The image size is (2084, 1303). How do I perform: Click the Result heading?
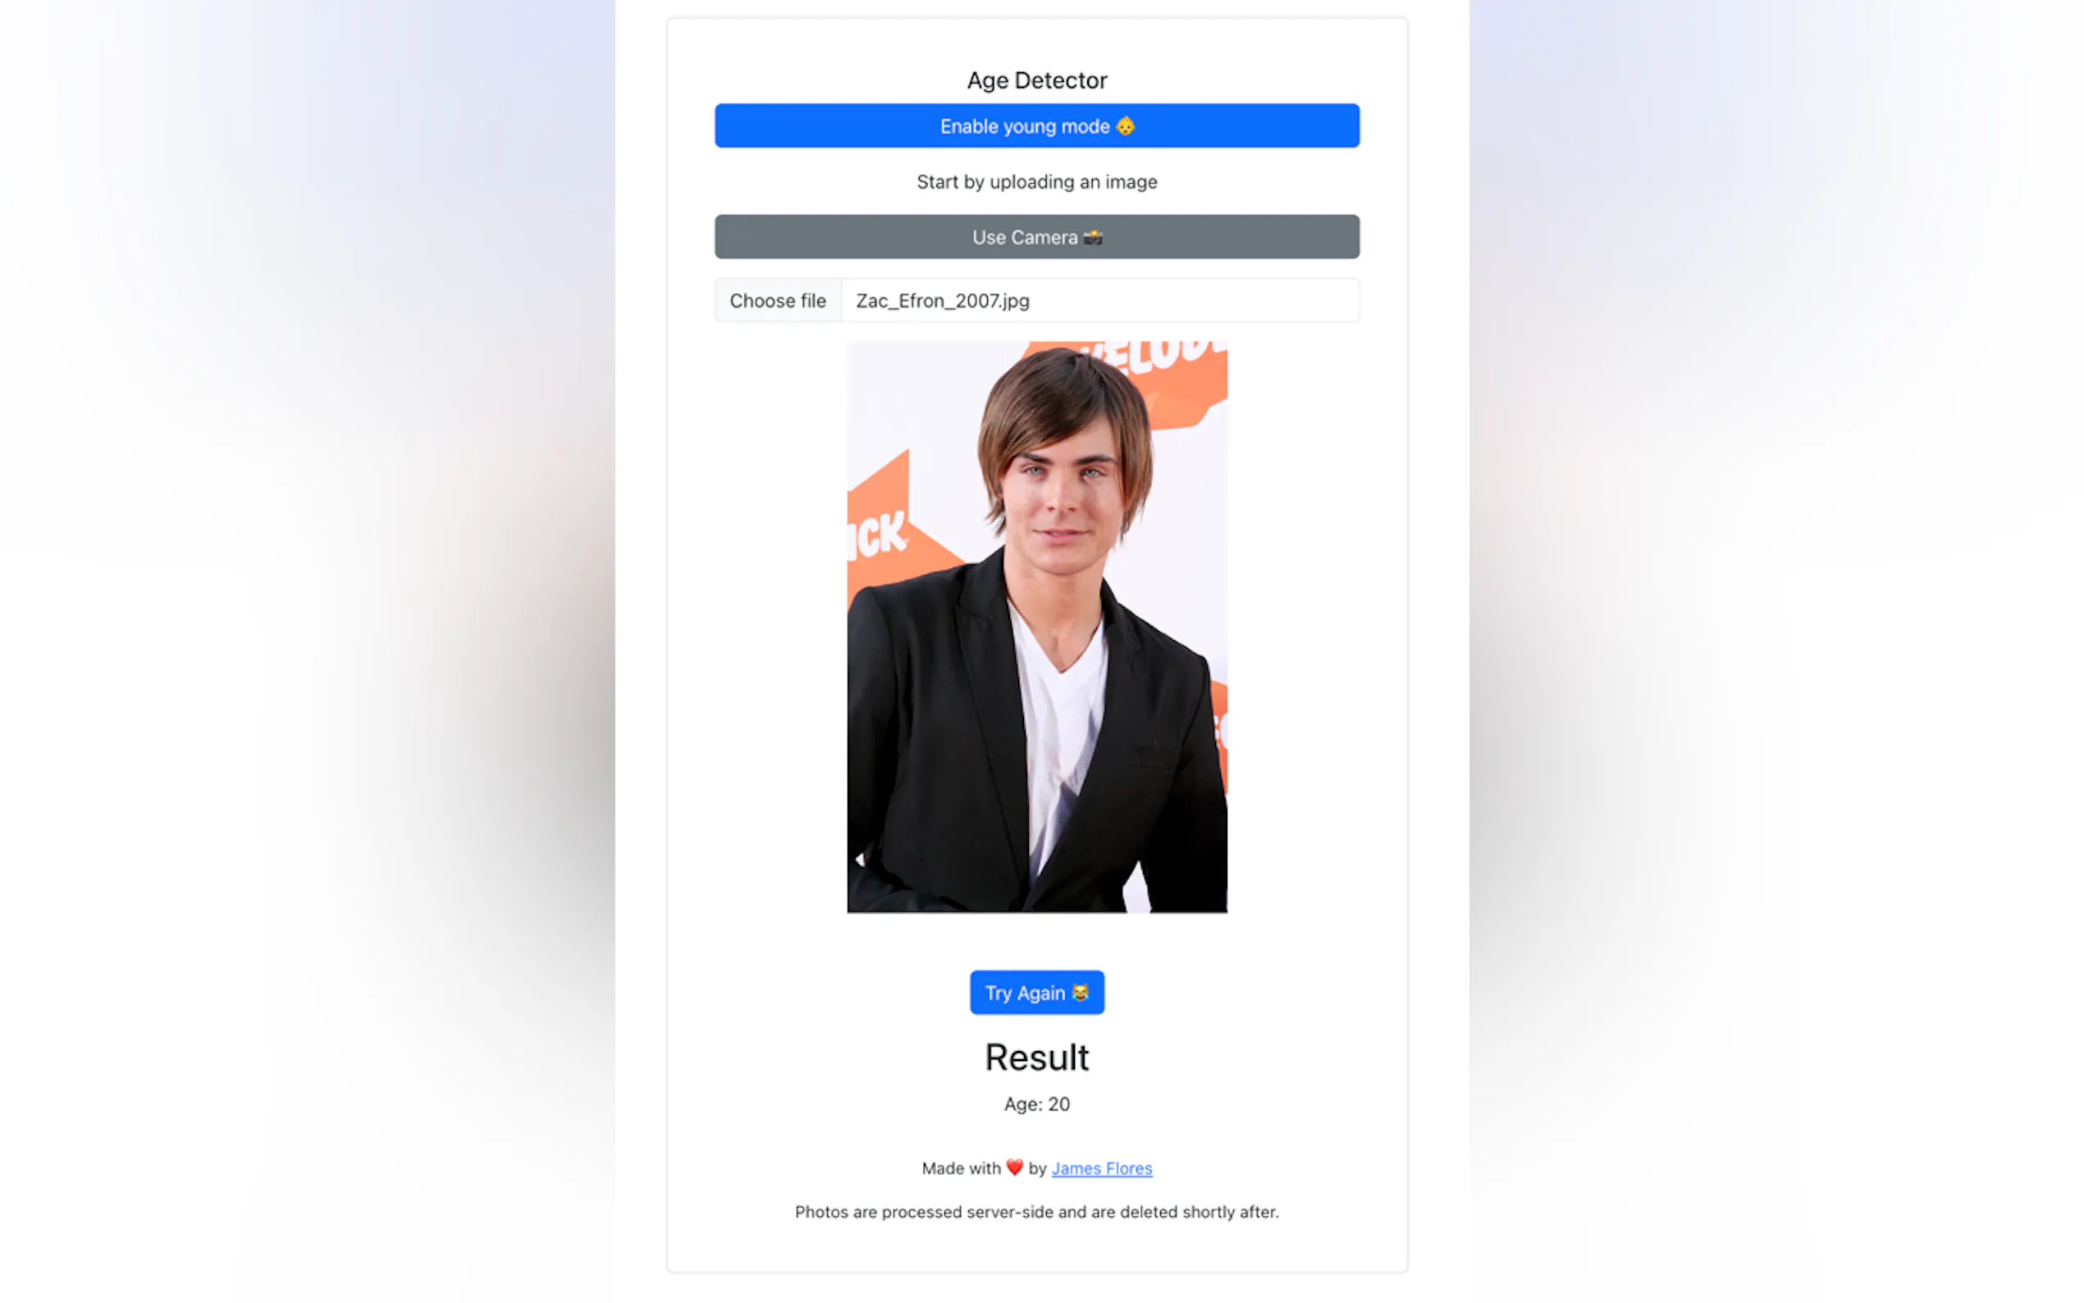click(1036, 1058)
